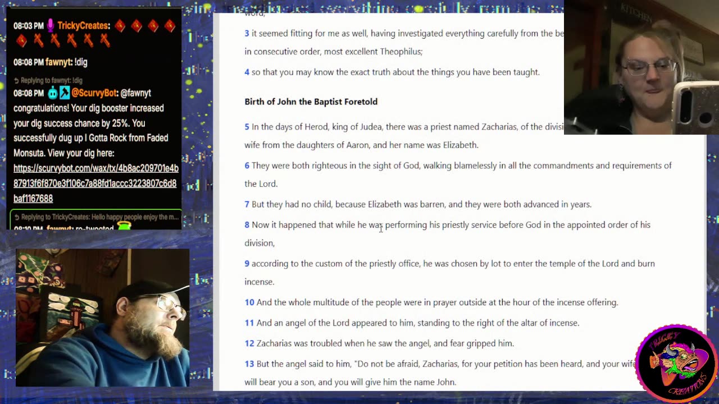This screenshot has width=719, height=404.
Task: Click 'hour of the incense offering' in verse 10
Action: click(562, 302)
